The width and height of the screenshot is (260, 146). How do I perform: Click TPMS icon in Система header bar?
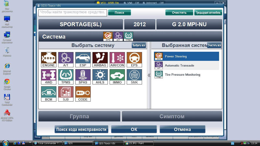coord(128,36)
